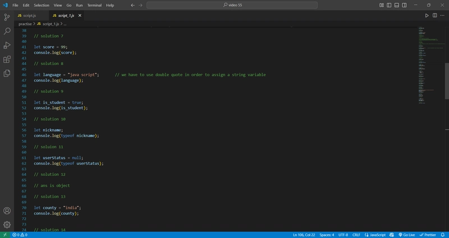Open the Manage gear settings icon

(7, 225)
